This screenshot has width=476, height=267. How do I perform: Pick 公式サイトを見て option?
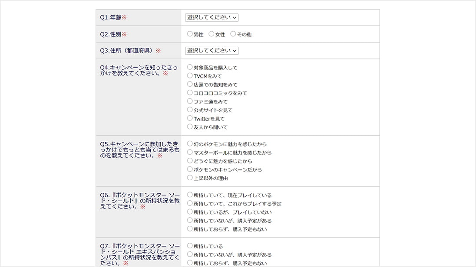(190, 110)
